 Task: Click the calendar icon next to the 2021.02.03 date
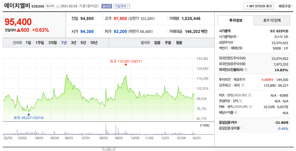click(x=58, y=6)
